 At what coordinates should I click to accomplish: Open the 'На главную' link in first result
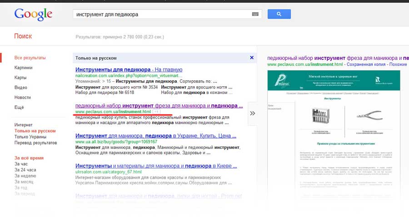[169, 69]
